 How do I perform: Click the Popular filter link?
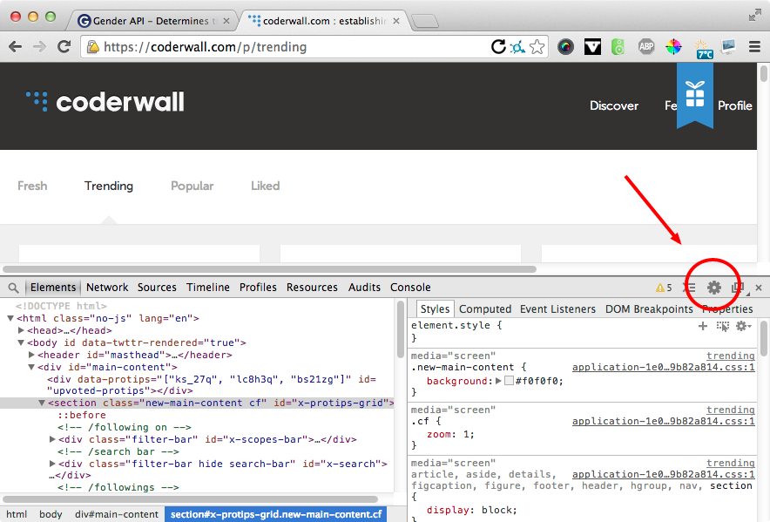coord(192,186)
